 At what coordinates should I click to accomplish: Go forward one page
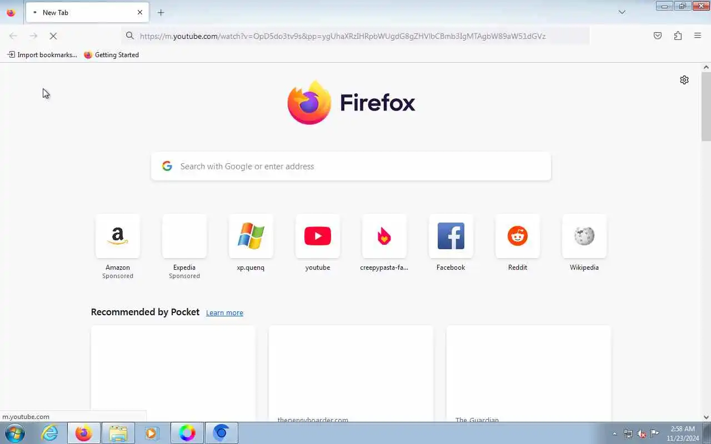point(33,36)
